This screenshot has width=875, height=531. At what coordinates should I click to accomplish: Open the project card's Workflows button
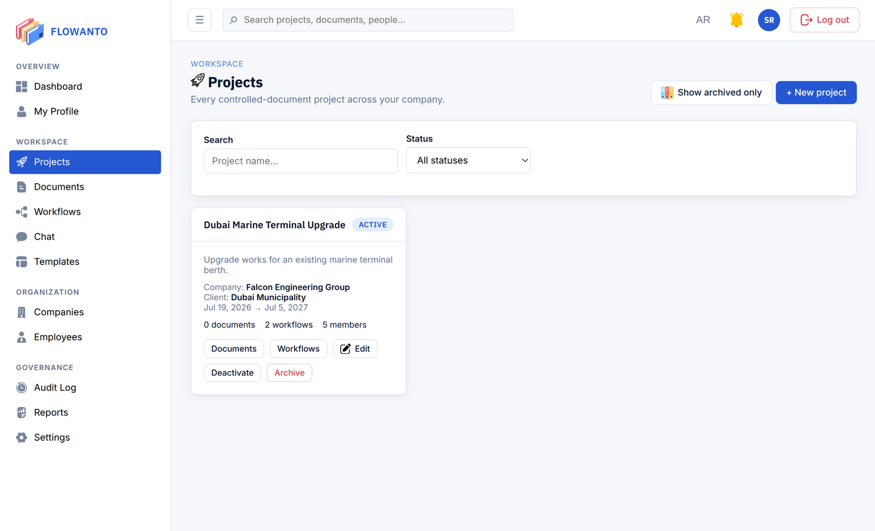(298, 349)
